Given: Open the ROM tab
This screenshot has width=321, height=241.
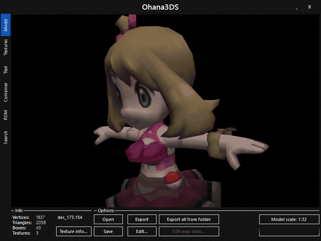Looking at the screenshot, I should click(x=6, y=115).
